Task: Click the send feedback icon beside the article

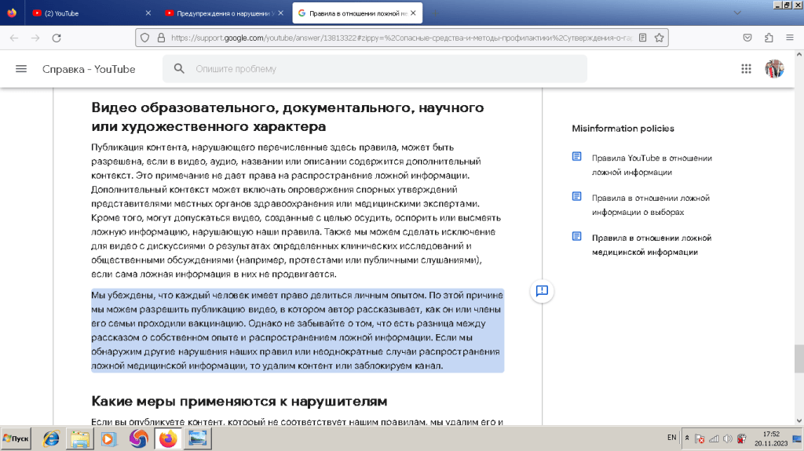Action: coord(542,291)
